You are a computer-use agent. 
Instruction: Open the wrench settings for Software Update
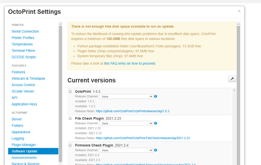[x=232, y=78]
